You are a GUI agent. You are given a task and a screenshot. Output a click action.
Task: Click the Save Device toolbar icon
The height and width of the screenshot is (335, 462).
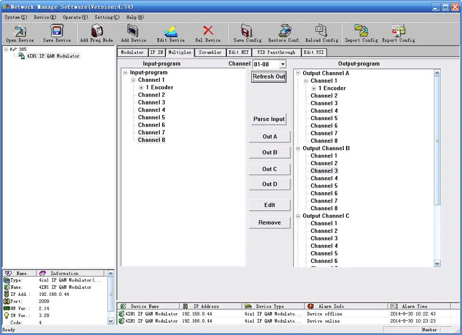pos(57,31)
